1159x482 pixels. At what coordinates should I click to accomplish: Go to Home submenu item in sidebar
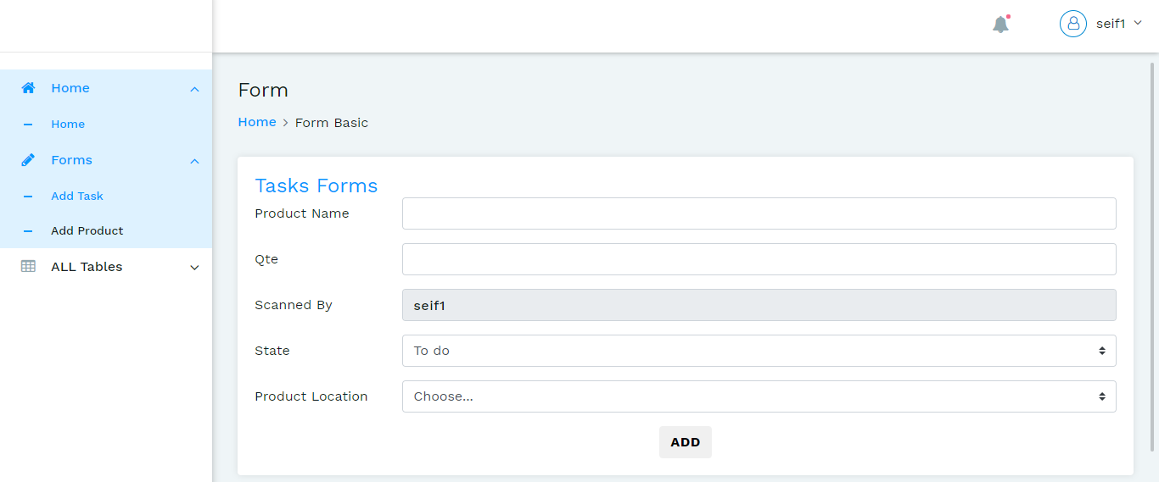pyautogui.click(x=68, y=125)
